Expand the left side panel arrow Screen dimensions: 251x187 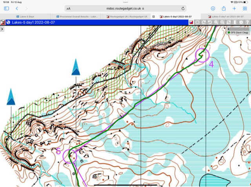(x=2, y=29)
